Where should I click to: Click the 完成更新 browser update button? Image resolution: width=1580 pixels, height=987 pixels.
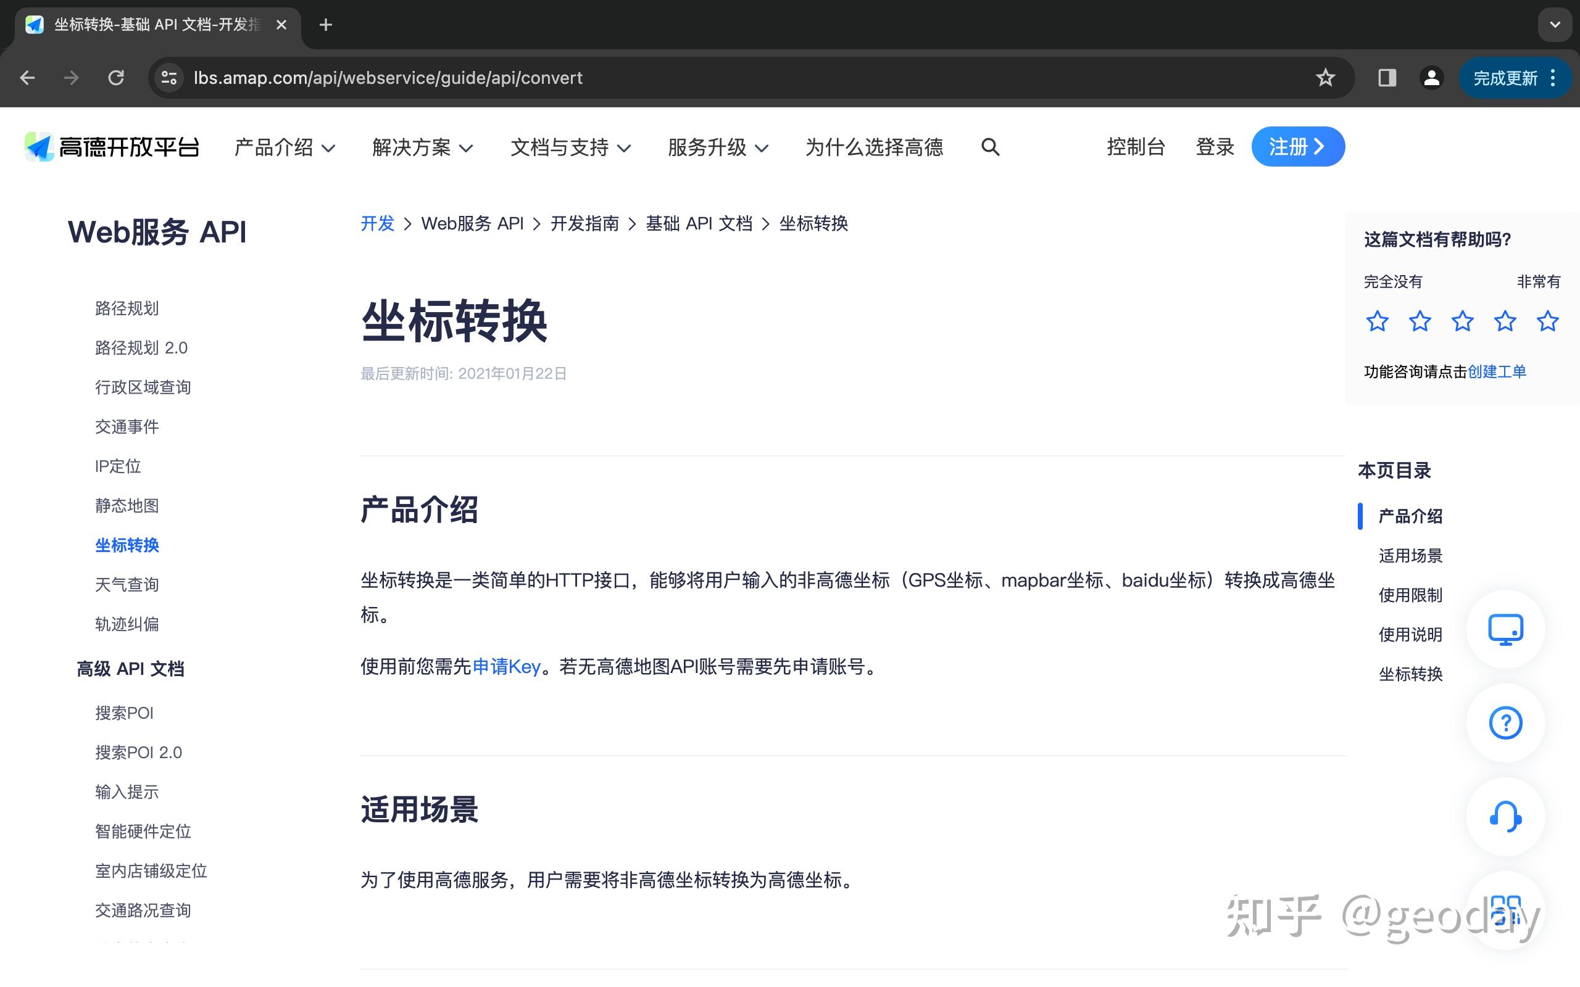pos(1505,78)
